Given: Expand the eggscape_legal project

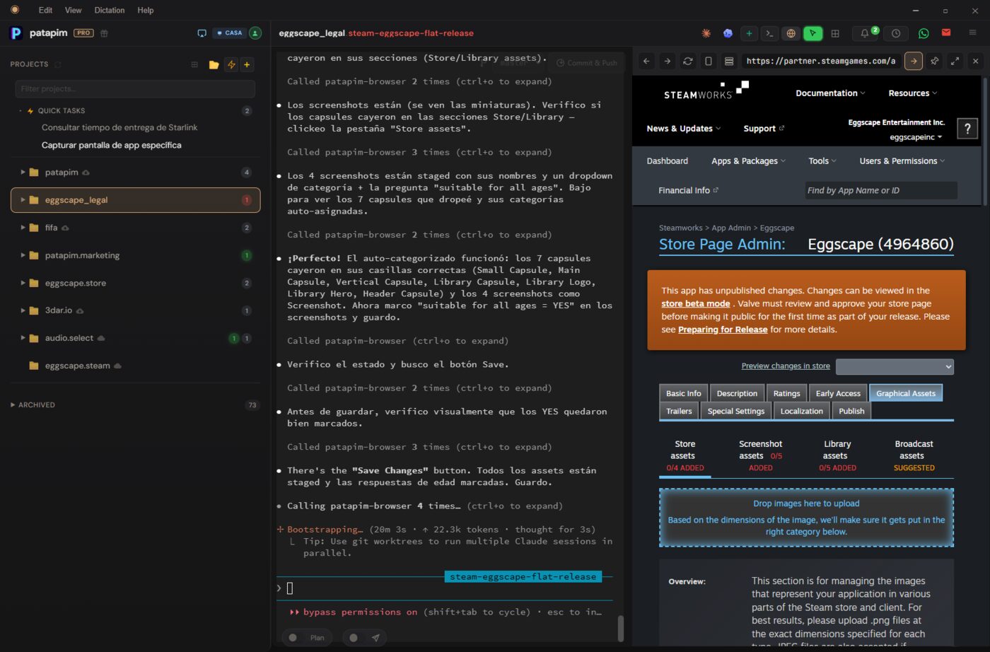Looking at the screenshot, I should tap(23, 200).
